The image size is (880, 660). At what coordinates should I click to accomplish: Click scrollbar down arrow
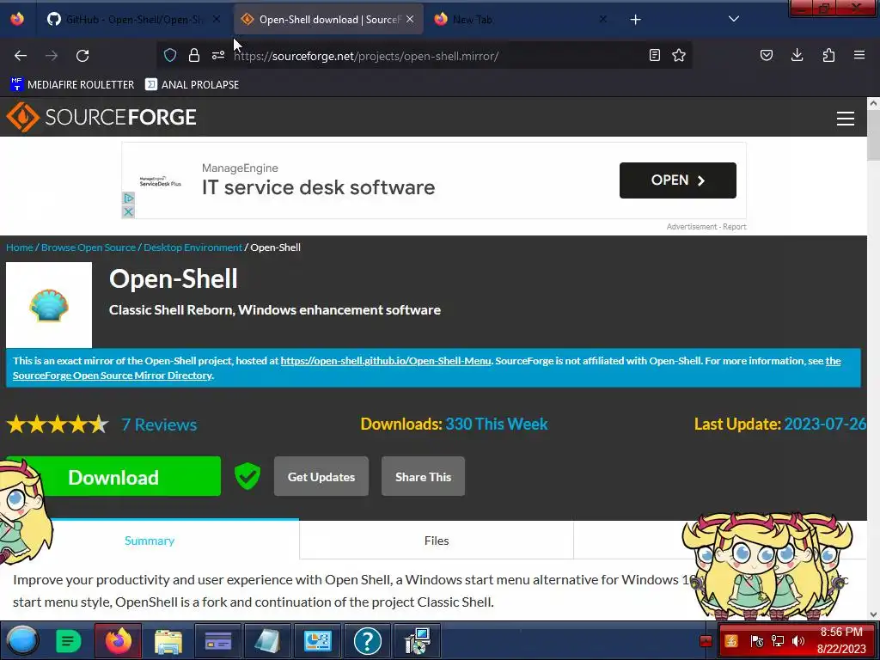873,614
